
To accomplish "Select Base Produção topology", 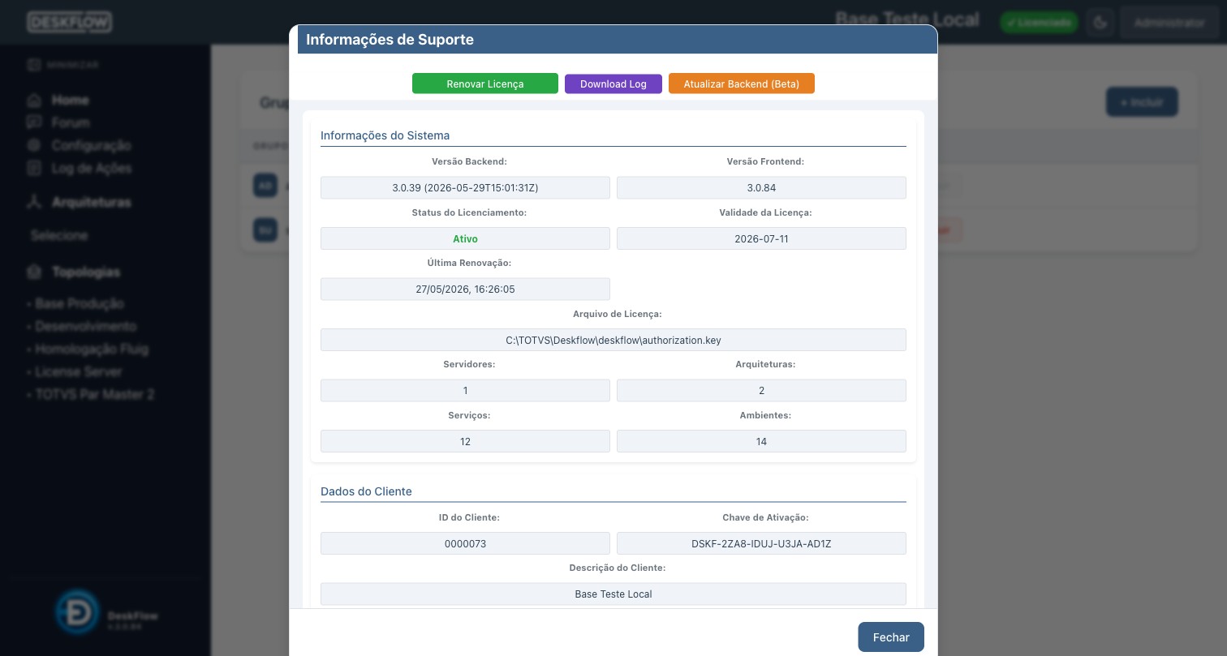I will pos(80,303).
